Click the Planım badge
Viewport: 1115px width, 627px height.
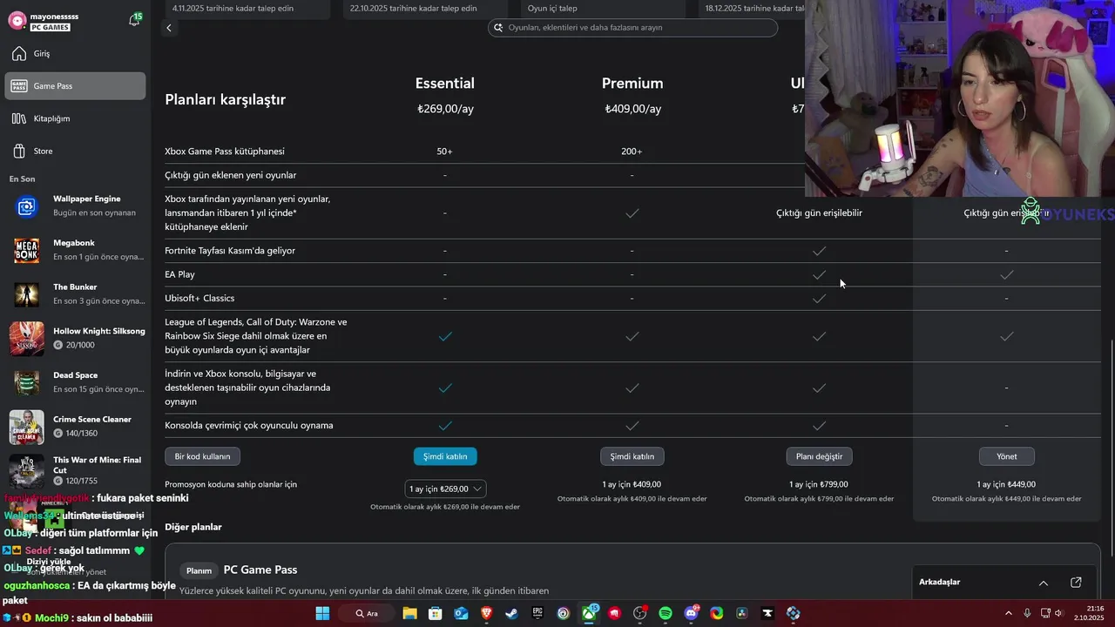pos(199,570)
